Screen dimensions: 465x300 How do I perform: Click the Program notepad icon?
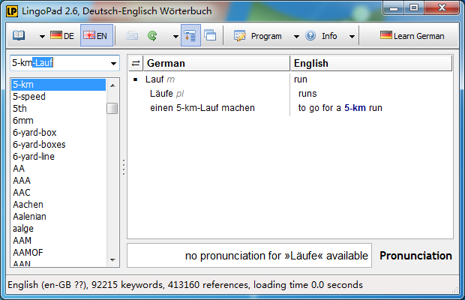point(239,36)
